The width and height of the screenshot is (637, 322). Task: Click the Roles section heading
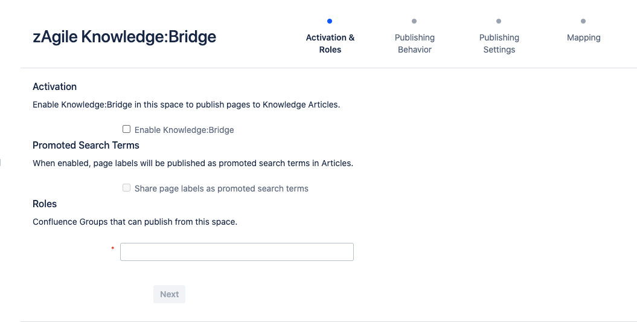tap(45, 204)
